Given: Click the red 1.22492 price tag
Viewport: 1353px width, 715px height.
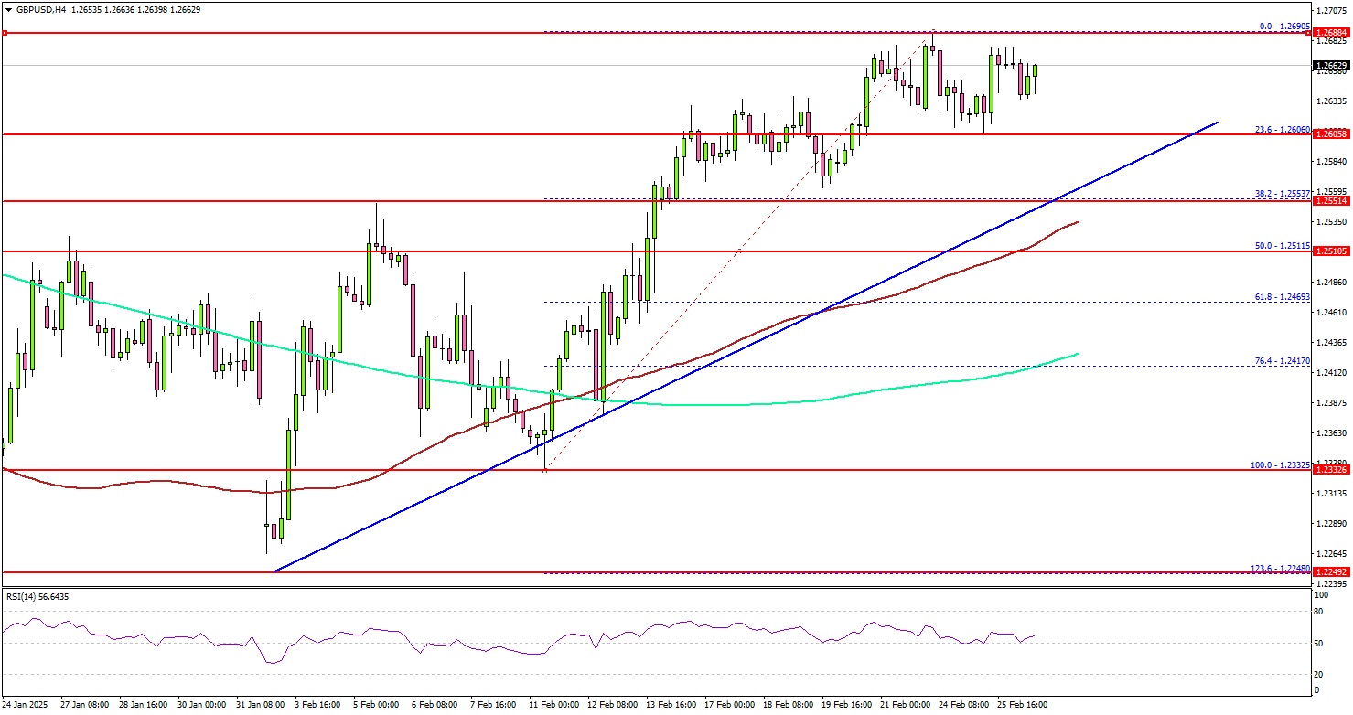Looking at the screenshot, I should tap(1332, 573).
